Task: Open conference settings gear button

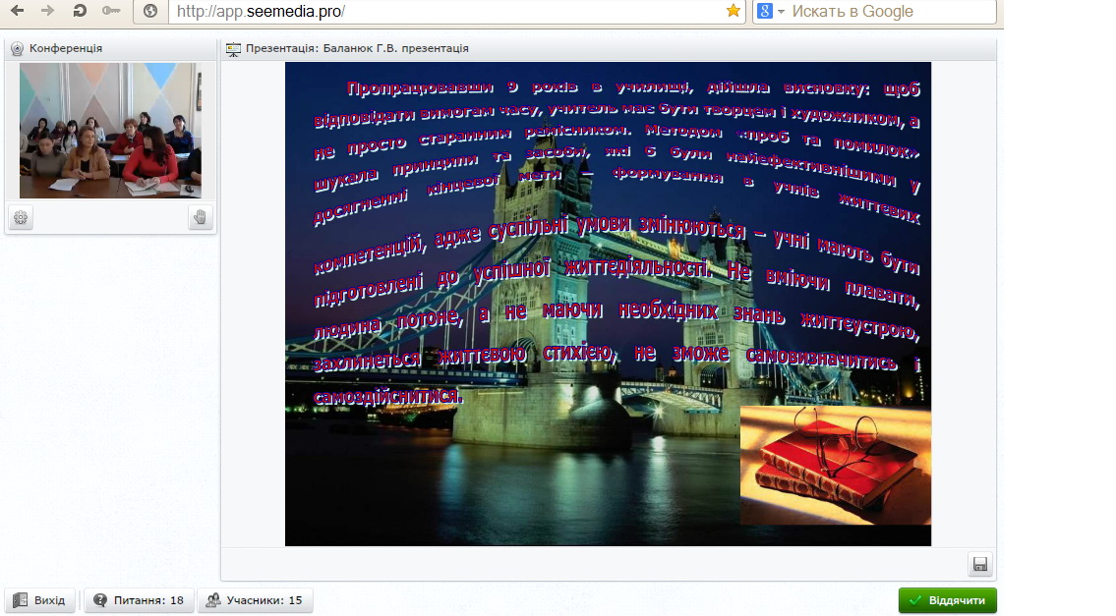Action: (21, 218)
